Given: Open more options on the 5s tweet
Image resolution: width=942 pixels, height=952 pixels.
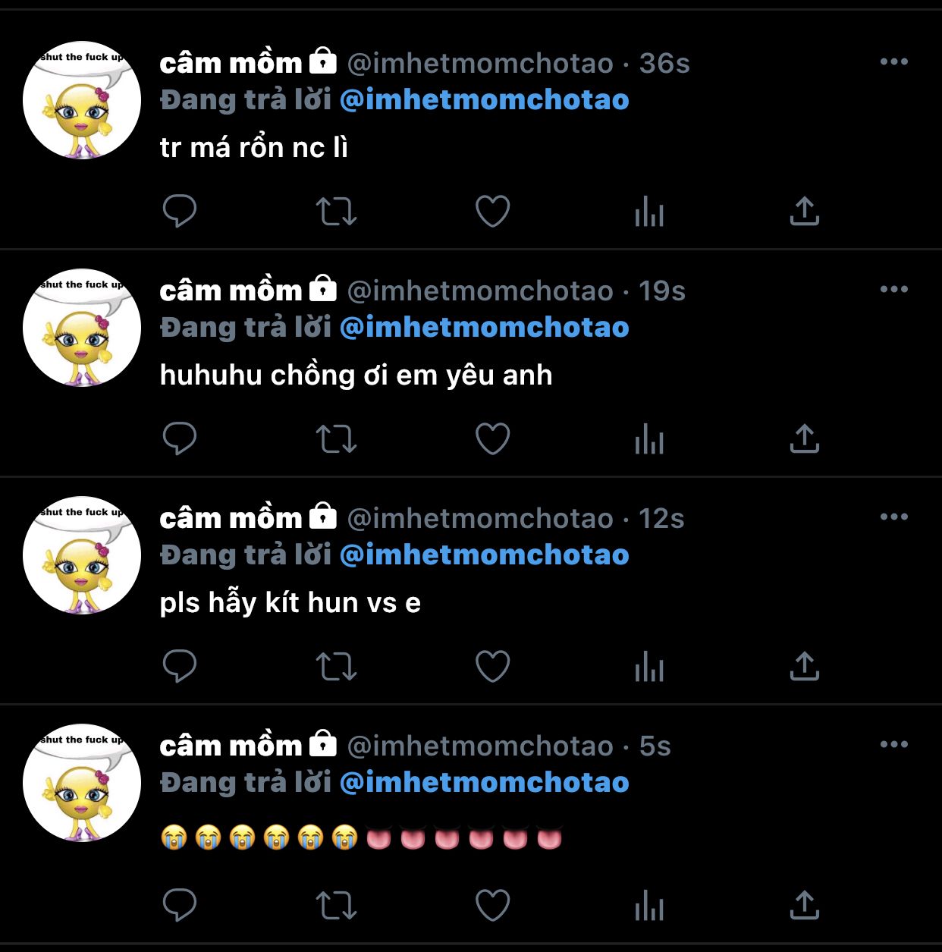Looking at the screenshot, I should coord(894,745).
